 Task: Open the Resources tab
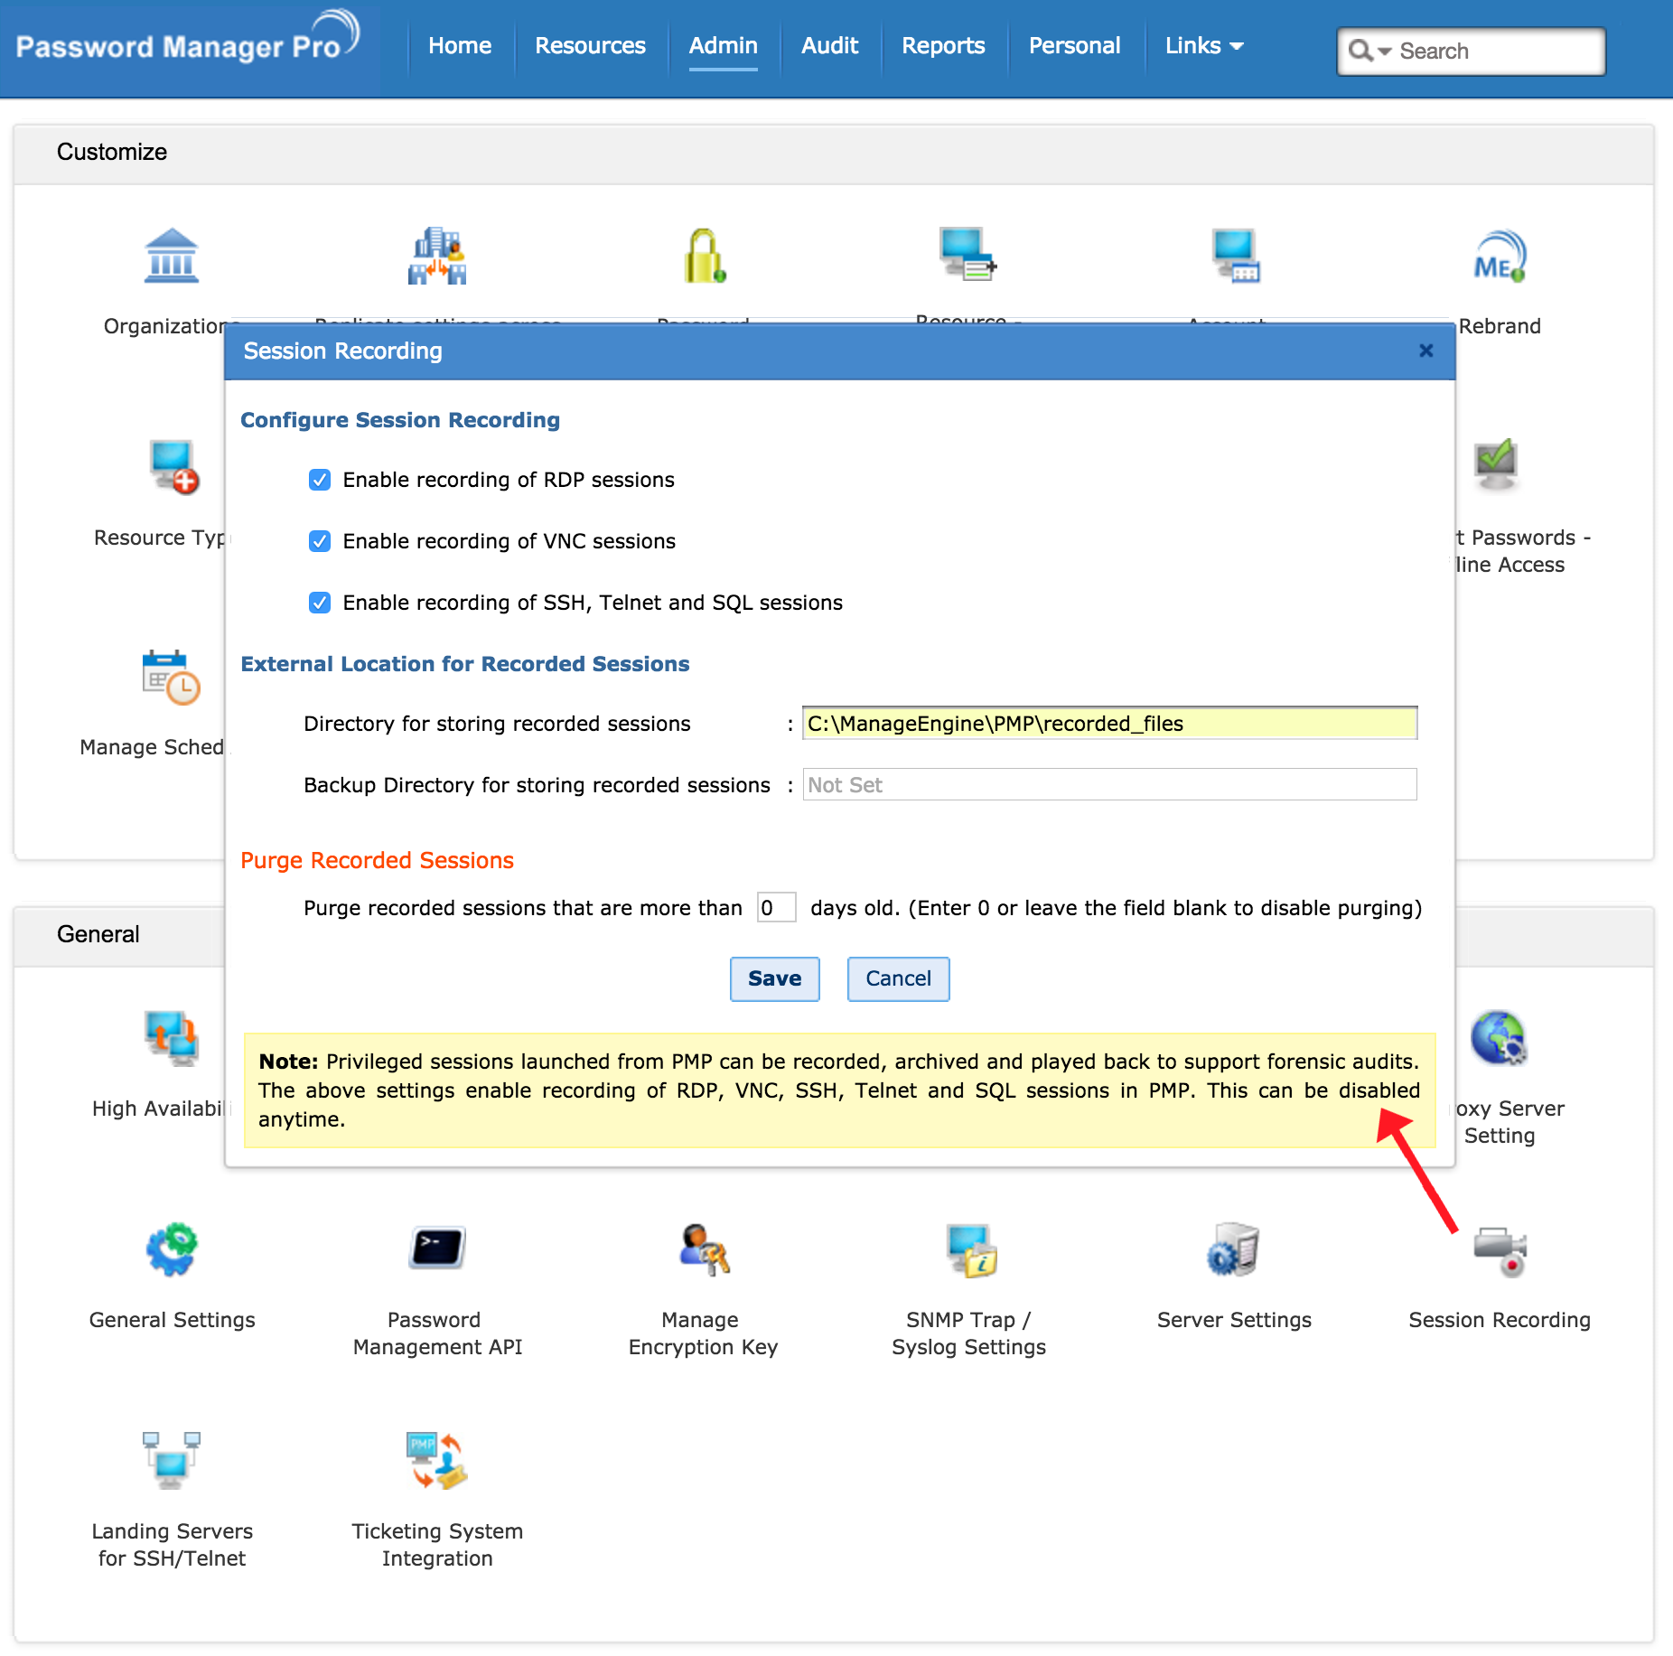[590, 45]
